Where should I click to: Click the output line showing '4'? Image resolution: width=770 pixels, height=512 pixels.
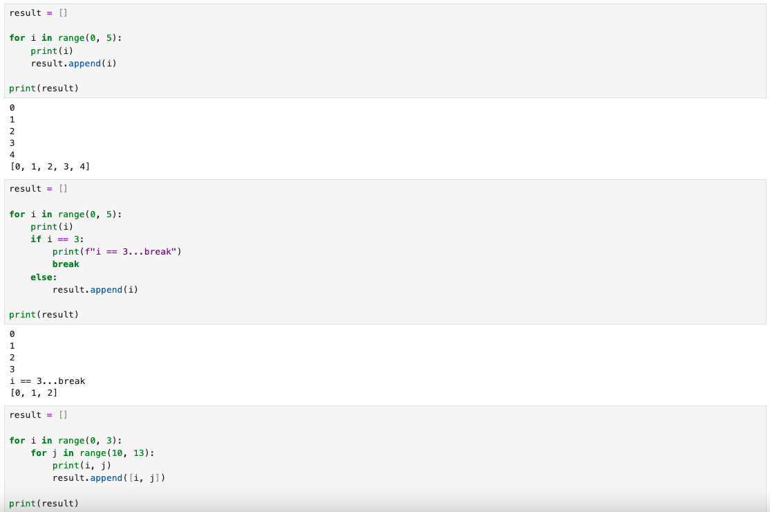point(12,155)
